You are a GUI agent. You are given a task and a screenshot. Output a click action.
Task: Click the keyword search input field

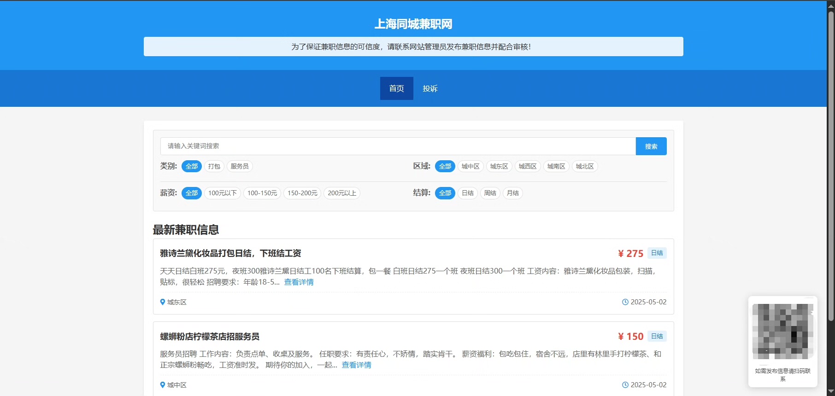tap(398, 146)
